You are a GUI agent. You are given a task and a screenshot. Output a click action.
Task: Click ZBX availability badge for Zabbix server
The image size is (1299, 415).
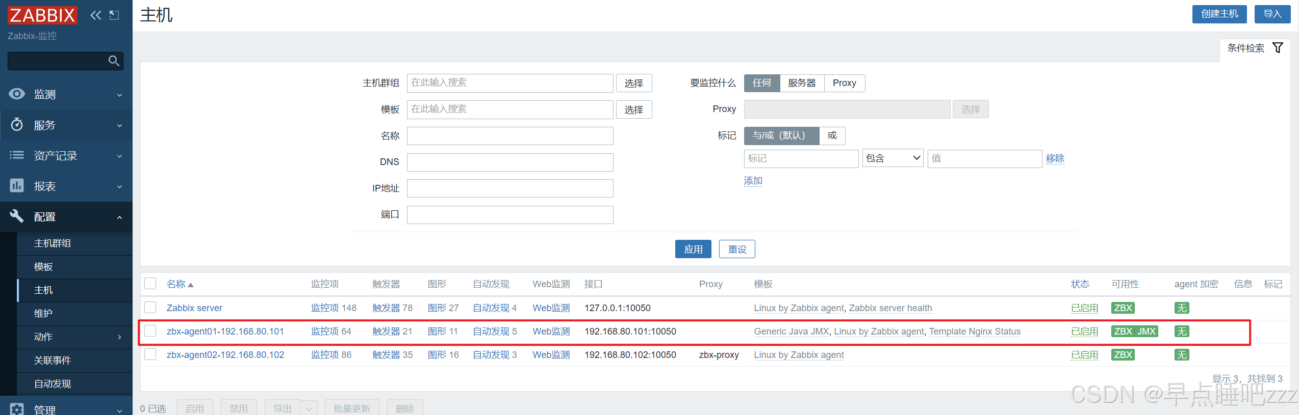pyautogui.click(x=1123, y=308)
